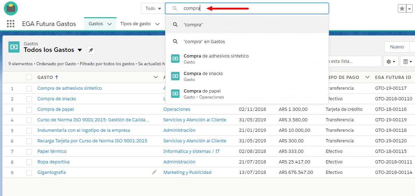Check the Gigantografía row checkbox
Image resolution: width=415 pixels, height=196 pixels.
point(29,173)
